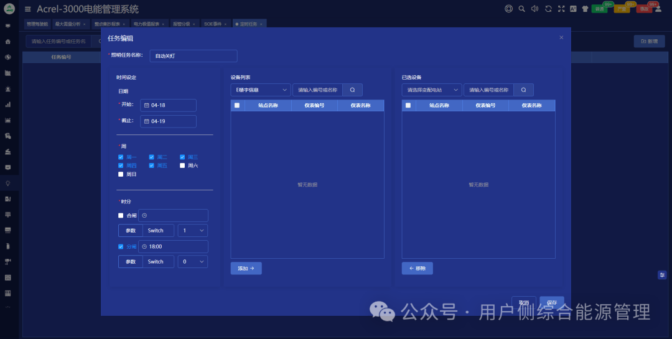Screen dimensions: 672x339
Task: Uncheck the 周一 checkbox
Action: pos(121,157)
